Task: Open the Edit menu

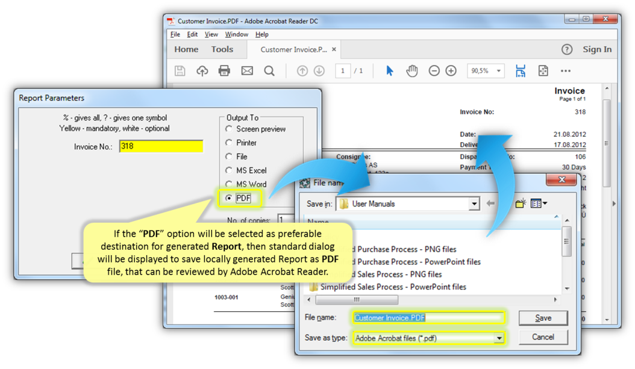Action: (192, 34)
